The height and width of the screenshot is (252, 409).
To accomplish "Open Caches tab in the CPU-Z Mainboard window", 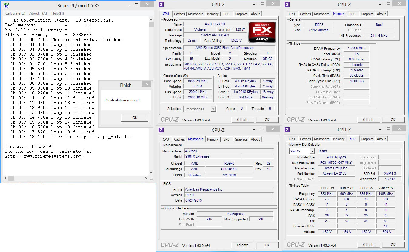I will click(179, 139).
